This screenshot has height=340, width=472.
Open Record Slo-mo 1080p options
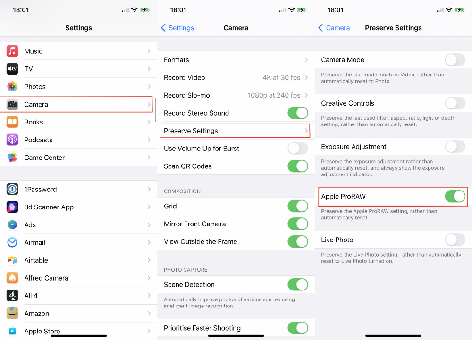[x=236, y=95]
